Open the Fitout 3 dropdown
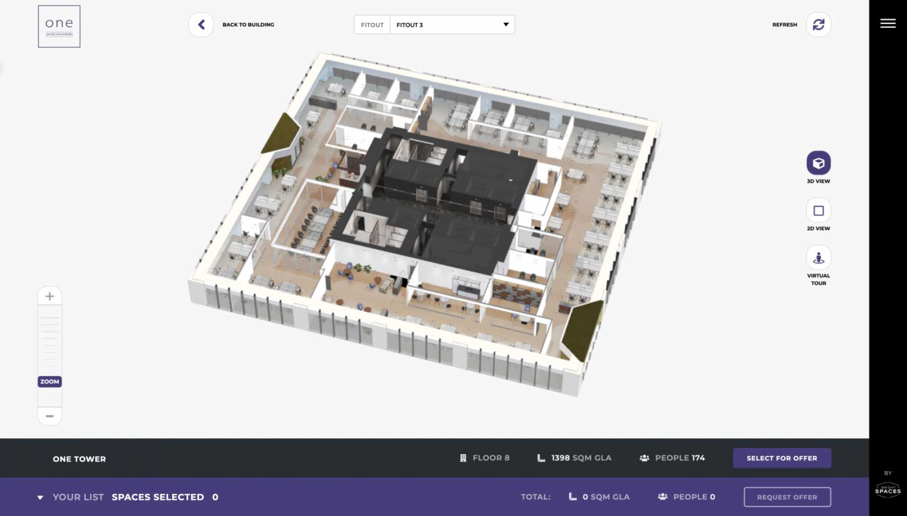 (x=451, y=25)
